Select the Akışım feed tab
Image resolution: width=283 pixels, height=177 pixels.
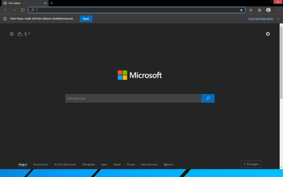(x=23, y=164)
